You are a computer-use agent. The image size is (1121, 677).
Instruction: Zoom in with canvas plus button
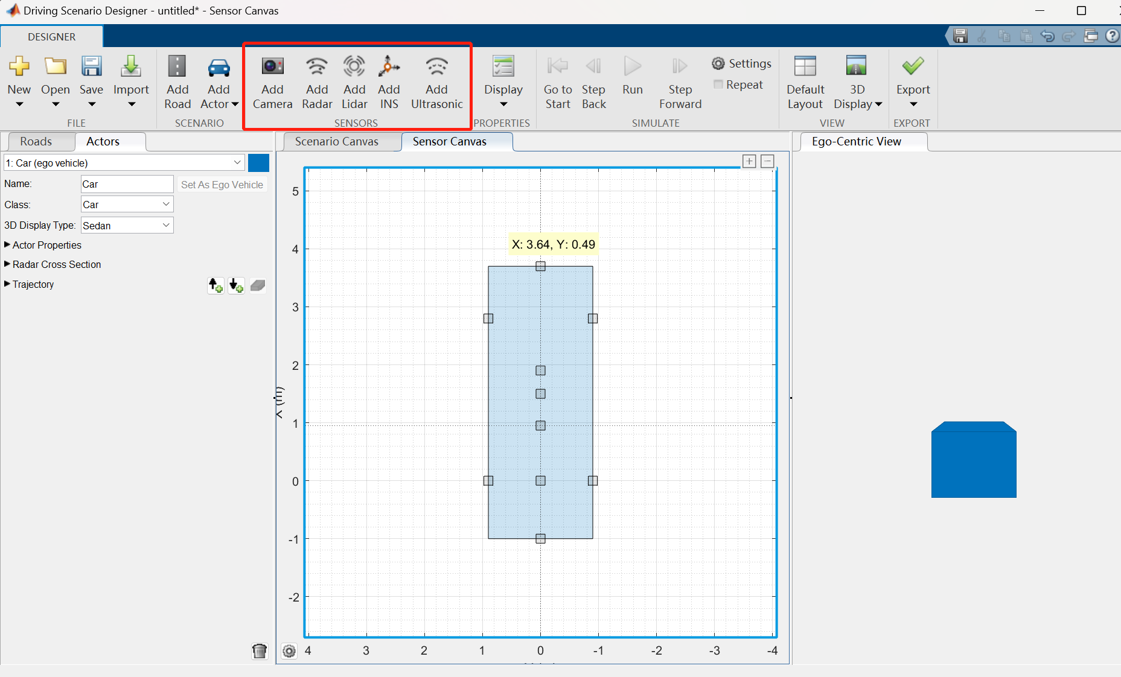click(x=749, y=161)
